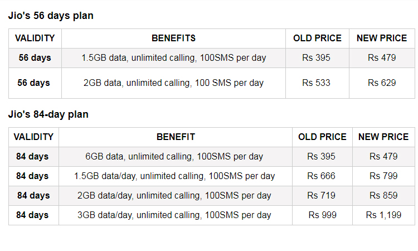Select the 3GB data/day benefit cell
This screenshot has width=418, height=251.
(x=176, y=215)
